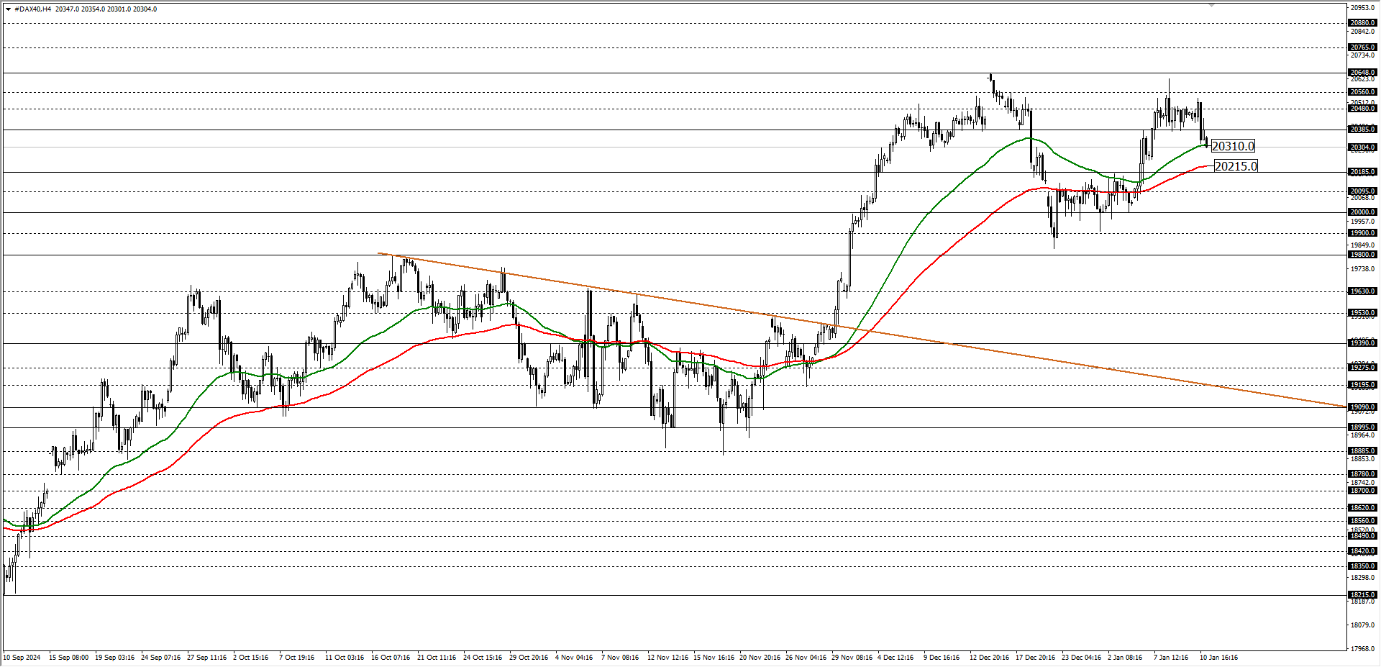The width and height of the screenshot is (1381, 667).
Task: Click the 20648.0 price level label
Action: click(x=1362, y=73)
